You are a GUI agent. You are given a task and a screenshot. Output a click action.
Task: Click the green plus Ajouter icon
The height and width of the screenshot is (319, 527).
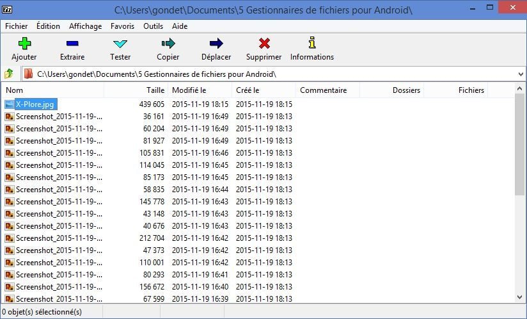tap(24, 44)
